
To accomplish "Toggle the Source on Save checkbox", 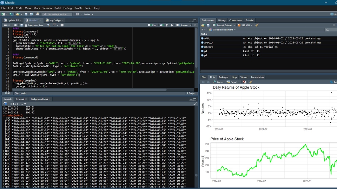I will click(x=26, y=25).
